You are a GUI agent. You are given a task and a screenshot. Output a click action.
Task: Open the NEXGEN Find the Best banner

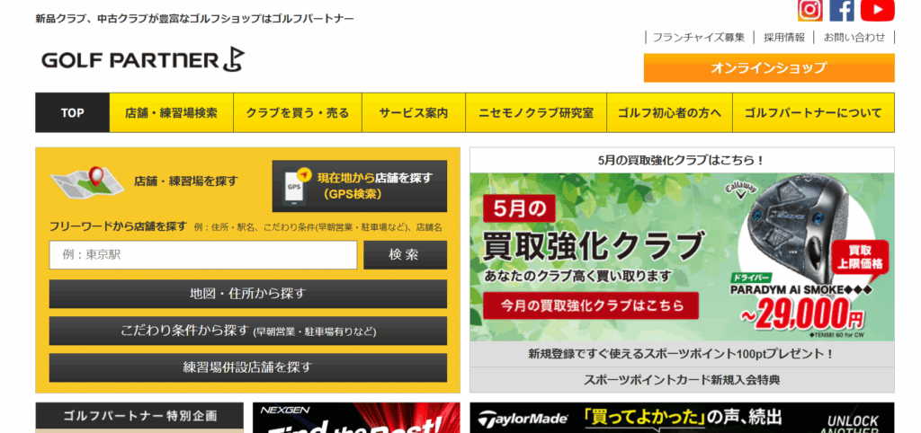(356, 417)
